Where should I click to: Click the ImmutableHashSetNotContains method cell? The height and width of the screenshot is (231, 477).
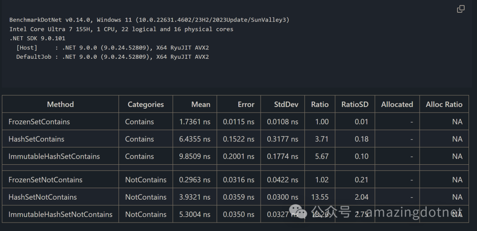coord(61,214)
